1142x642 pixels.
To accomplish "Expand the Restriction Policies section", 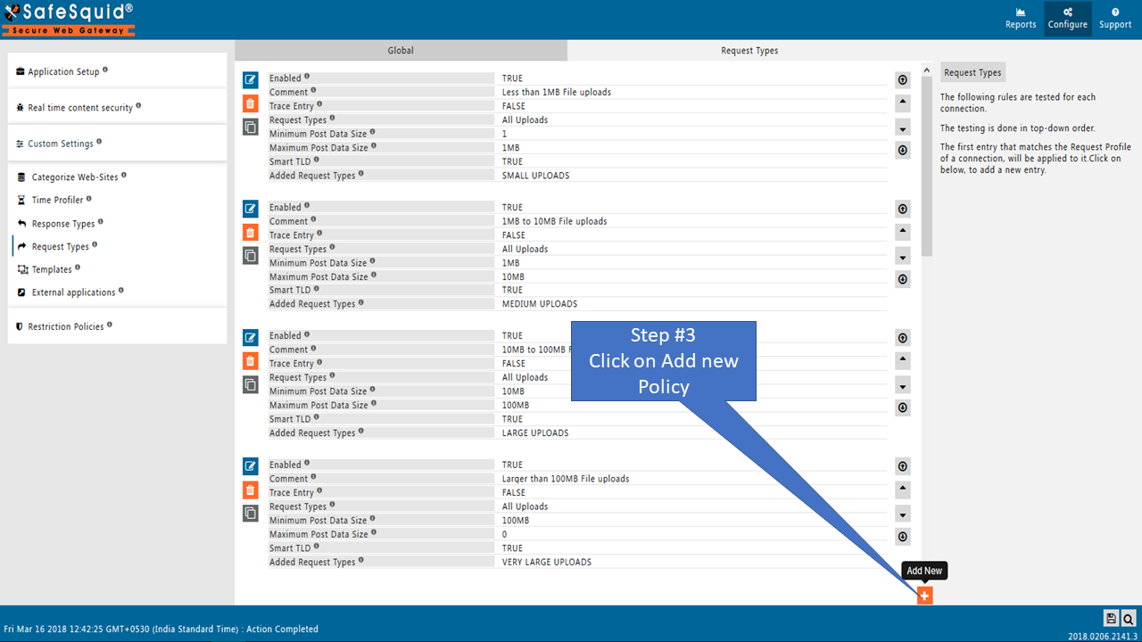I will [65, 326].
